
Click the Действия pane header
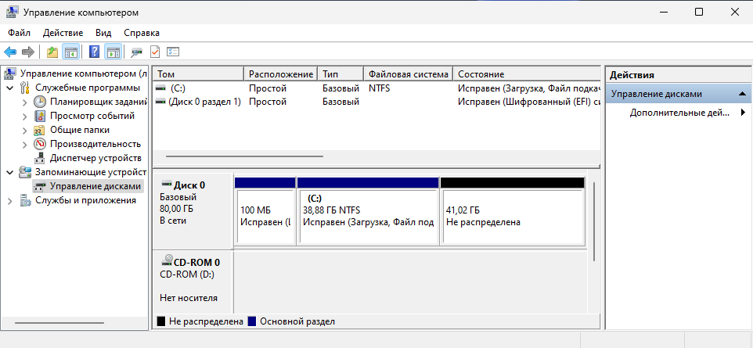point(678,75)
